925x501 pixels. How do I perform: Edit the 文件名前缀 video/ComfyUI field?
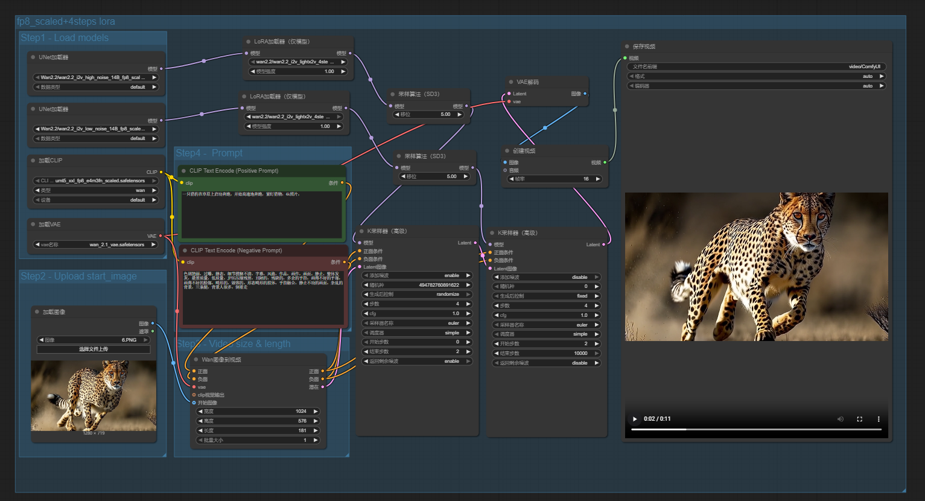757,66
